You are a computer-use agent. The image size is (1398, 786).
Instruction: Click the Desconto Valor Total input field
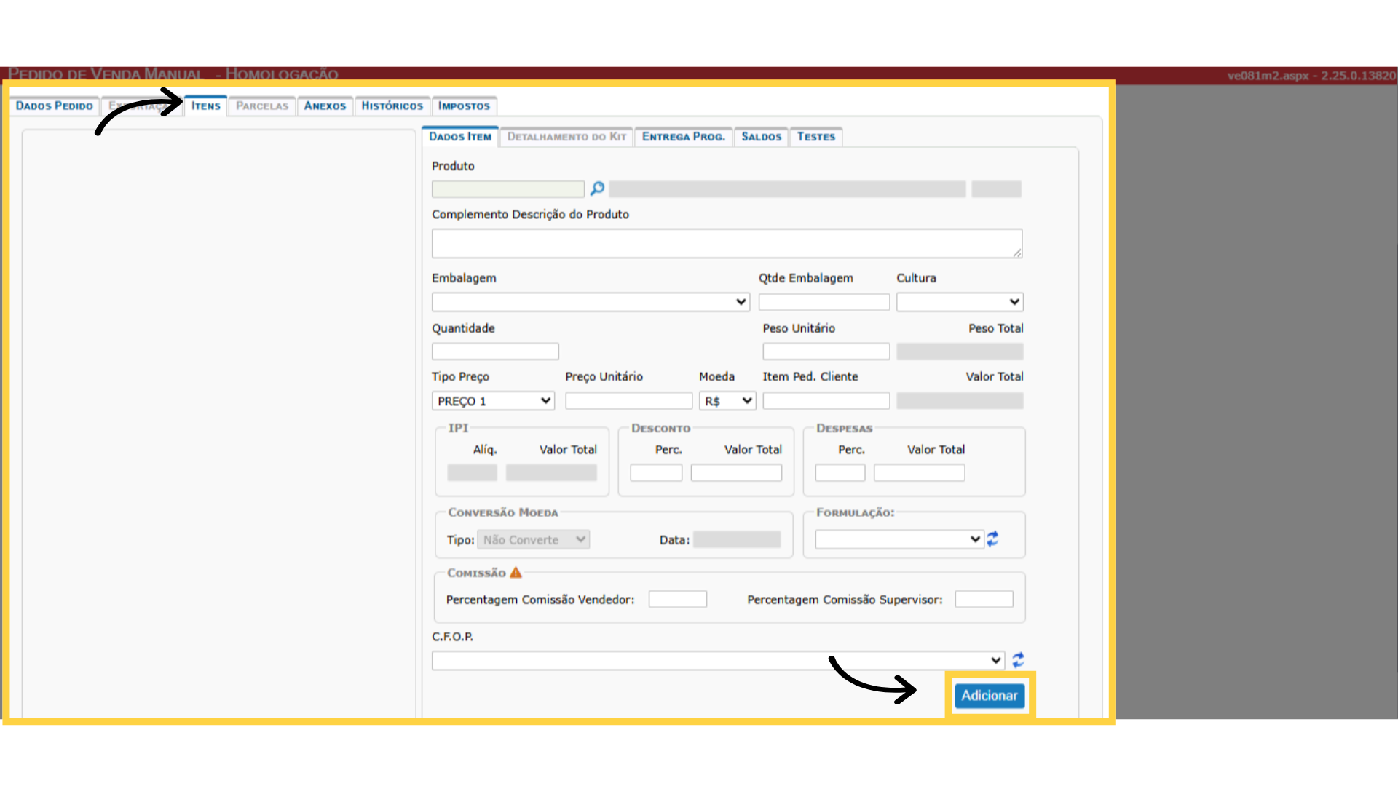tap(736, 473)
